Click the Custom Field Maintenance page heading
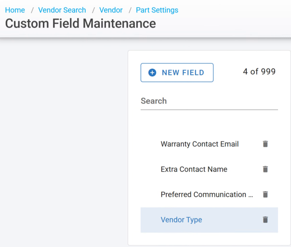The image size is (291, 247). [x=80, y=23]
